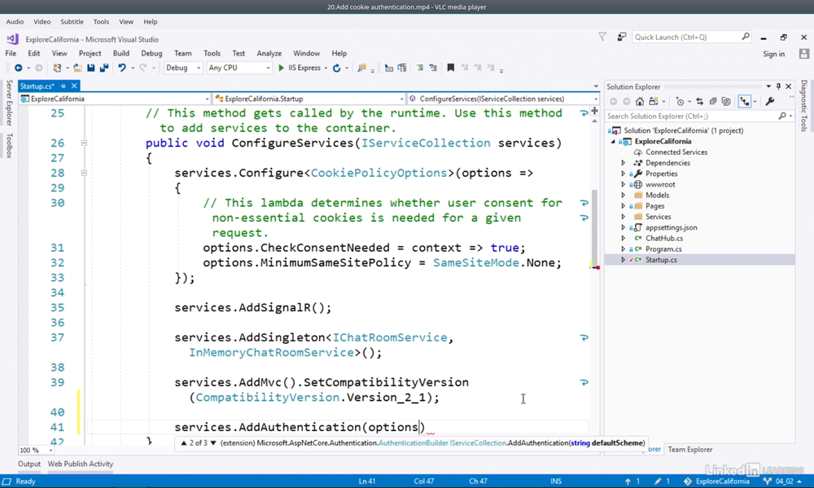Viewport: 814px width, 488px height.
Task: Click the Open File folder icon
Action: (x=77, y=68)
